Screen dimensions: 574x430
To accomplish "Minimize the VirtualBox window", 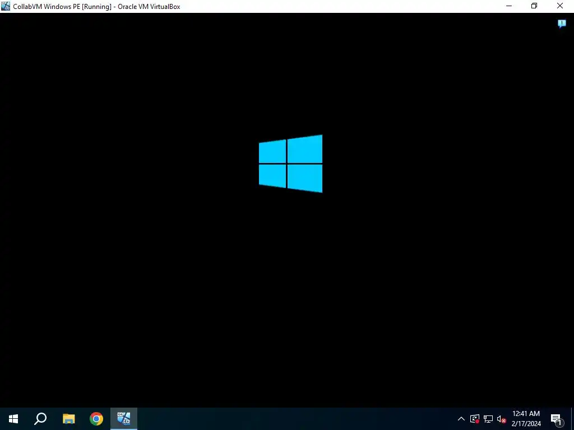I will point(509,6).
